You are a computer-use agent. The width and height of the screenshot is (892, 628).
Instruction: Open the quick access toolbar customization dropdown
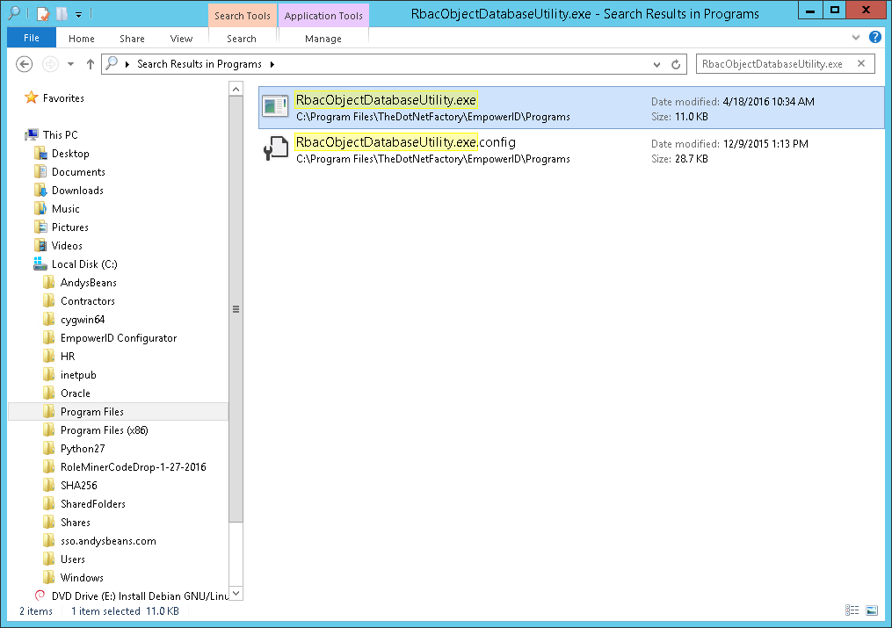(x=78, y=13)
